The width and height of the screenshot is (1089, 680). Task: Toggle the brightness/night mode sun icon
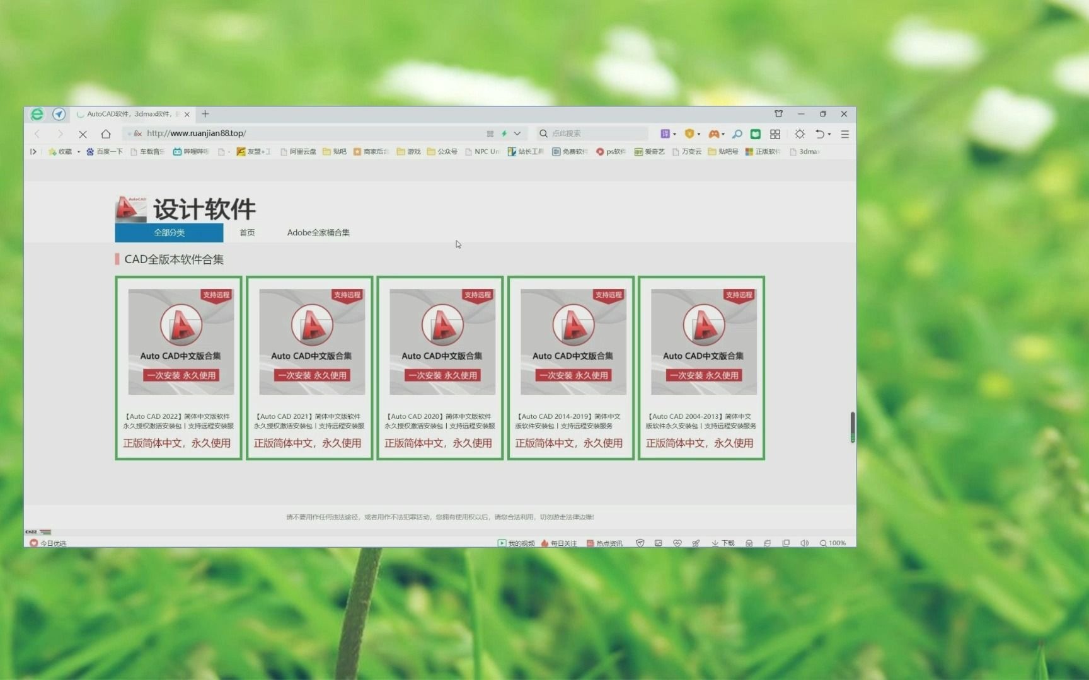click(x=800, y=133)
